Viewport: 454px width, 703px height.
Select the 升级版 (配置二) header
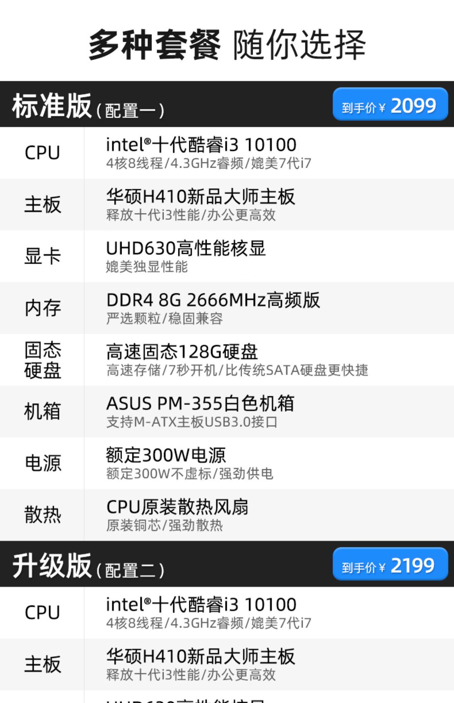click(88, 566)
